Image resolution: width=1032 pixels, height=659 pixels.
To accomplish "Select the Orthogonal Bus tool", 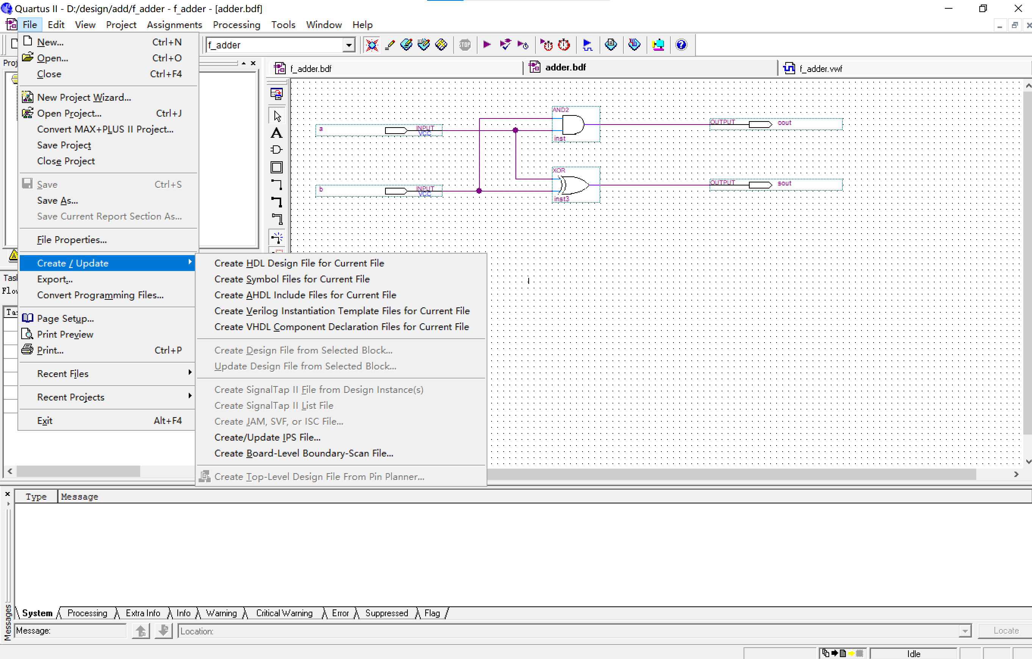I will [276, 202].
